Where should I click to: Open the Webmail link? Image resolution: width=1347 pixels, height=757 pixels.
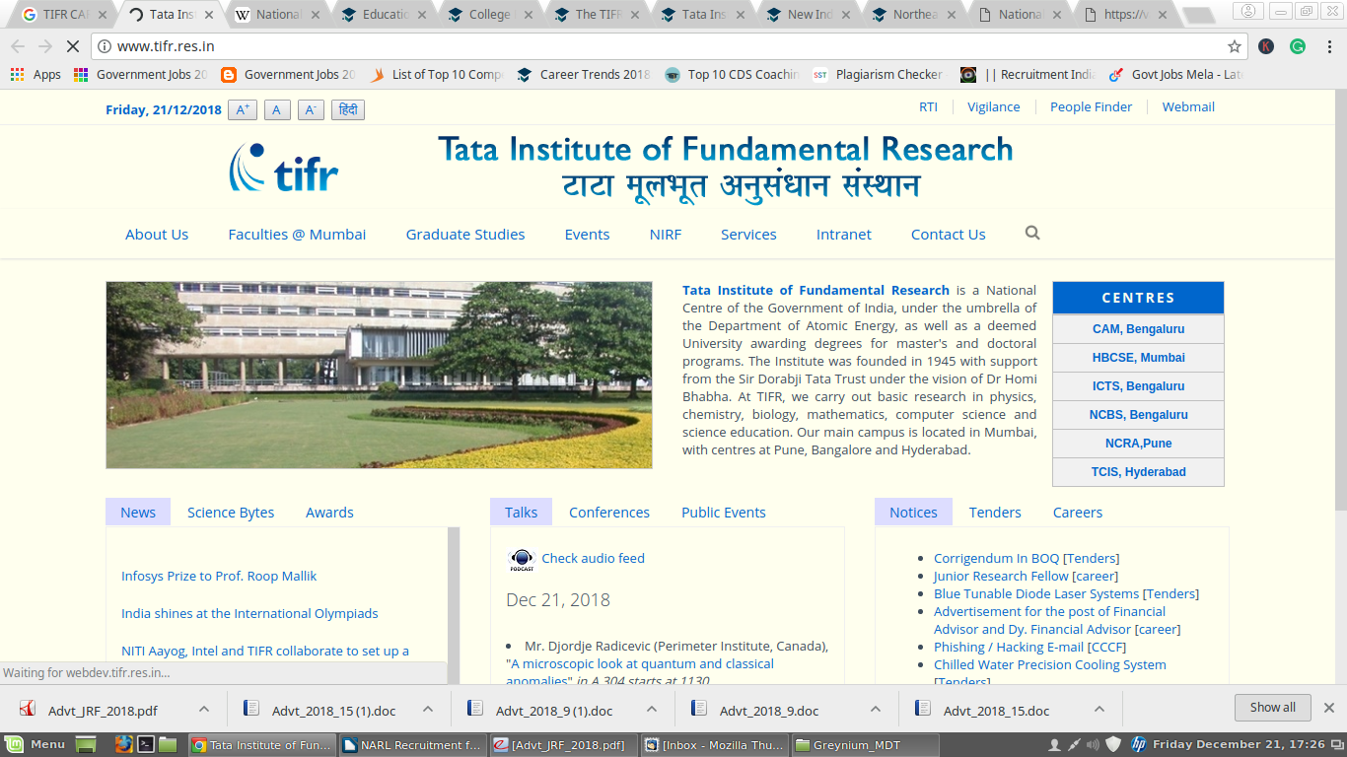click(x=1188, y=107)
